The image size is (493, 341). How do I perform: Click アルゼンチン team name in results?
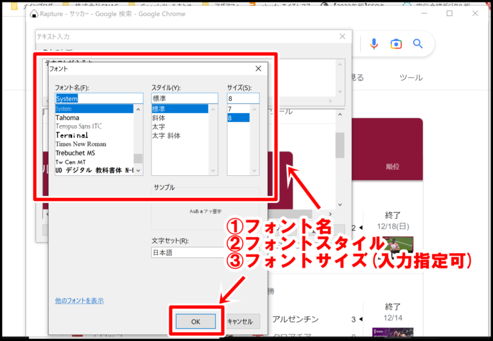tap(295, 319)
